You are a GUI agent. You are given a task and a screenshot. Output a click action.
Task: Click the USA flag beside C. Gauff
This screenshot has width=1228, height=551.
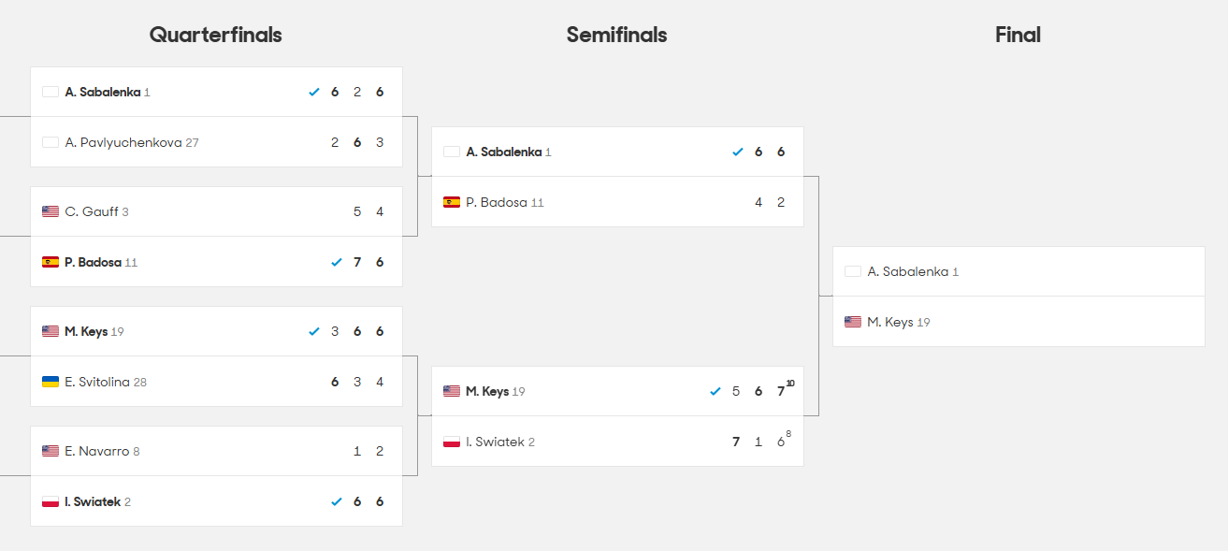click(51, 211)
